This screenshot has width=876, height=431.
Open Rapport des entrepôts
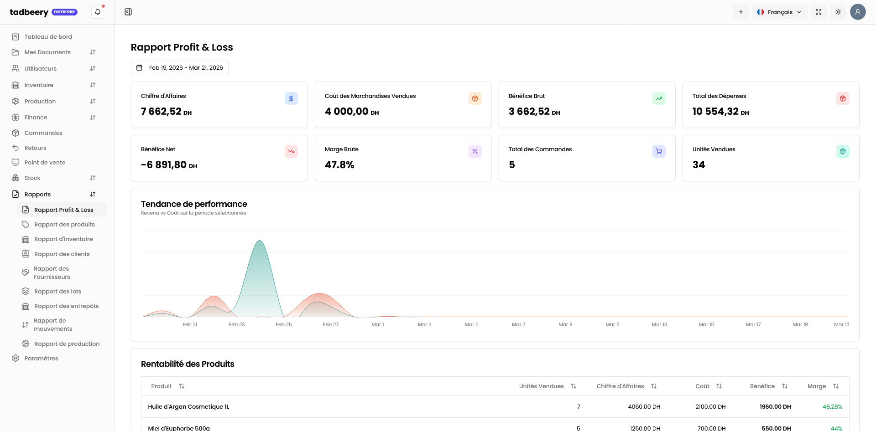coord(66,306)
